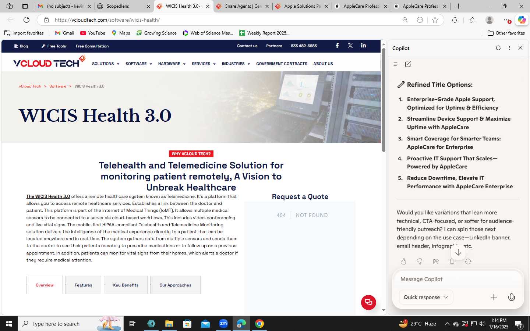Add this page to favorites star
Image resolution: width=530 pixels, height=331 pixels.
click(435, 20)
